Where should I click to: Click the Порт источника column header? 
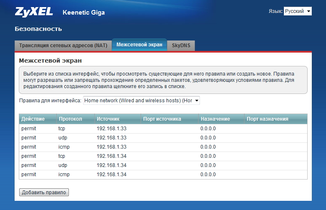click(162, 119)
